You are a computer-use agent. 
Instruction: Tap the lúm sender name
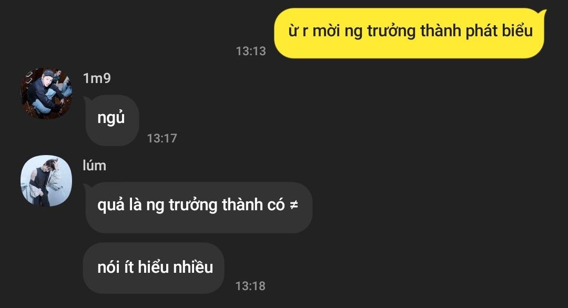click(95, 166)
